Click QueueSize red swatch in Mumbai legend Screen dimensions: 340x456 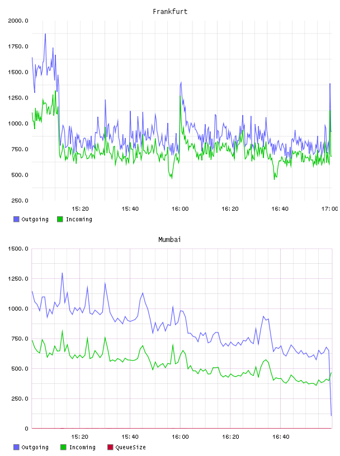tap(110, 447)
